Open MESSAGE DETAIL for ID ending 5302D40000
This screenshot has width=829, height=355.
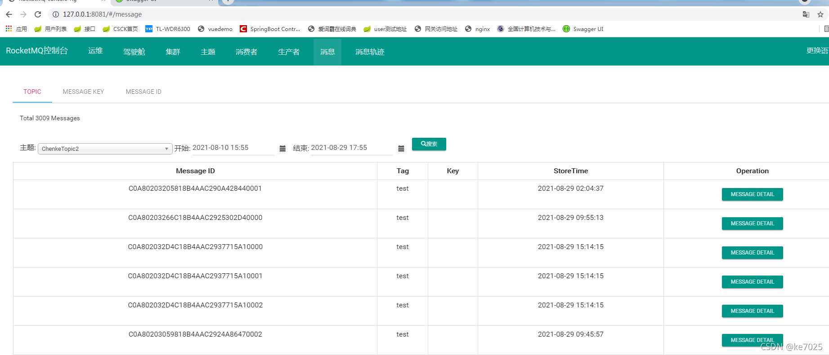click(x=753, y=224)
